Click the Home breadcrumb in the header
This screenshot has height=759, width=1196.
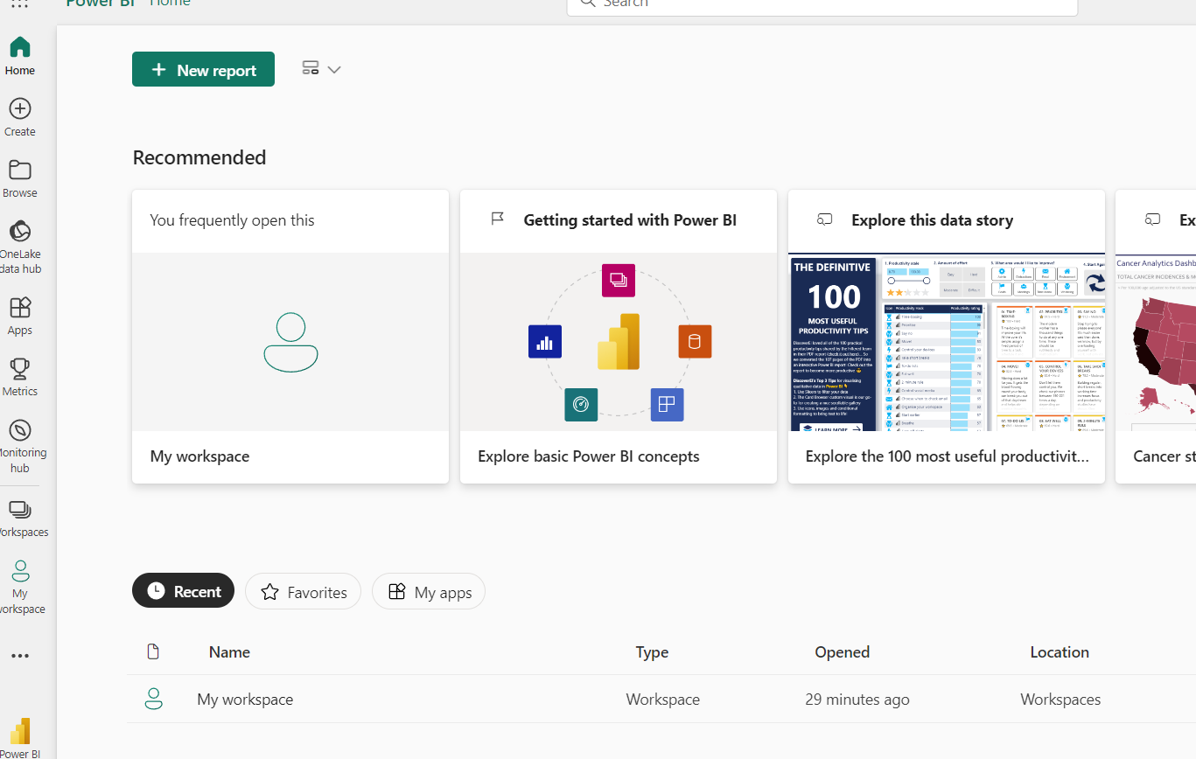pyautogui.click(x=170, y=3)
